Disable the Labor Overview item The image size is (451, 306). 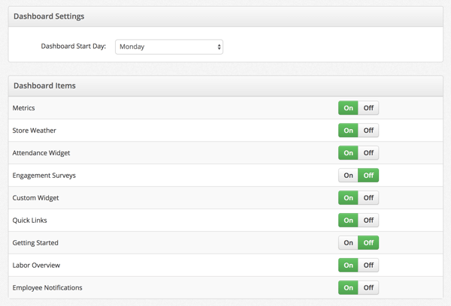point(368,265)
